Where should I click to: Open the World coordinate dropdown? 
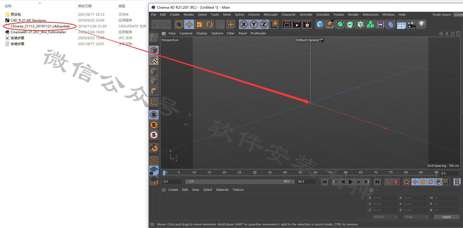(385, 217)
